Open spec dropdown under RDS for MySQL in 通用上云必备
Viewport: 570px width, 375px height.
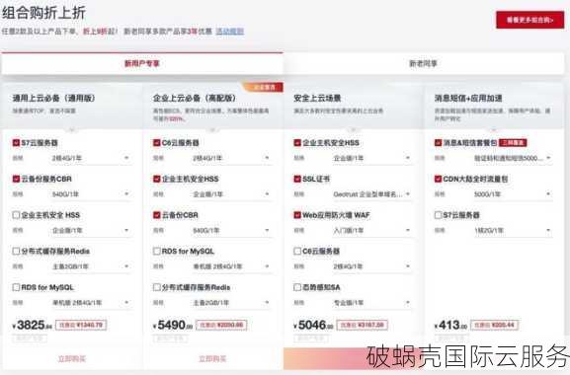90,302
